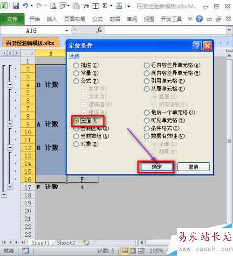
Task: Click the 取消 button
Action: 193,167
